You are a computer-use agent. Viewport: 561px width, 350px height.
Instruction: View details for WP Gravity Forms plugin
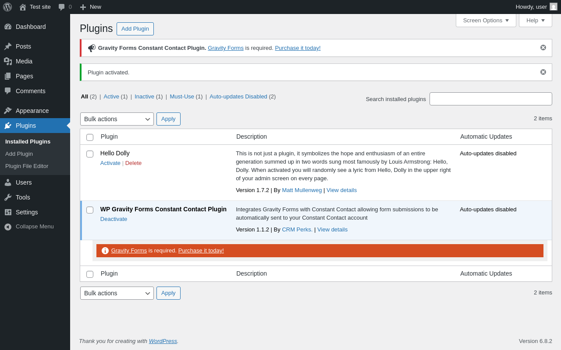click(x=332, y=230)
